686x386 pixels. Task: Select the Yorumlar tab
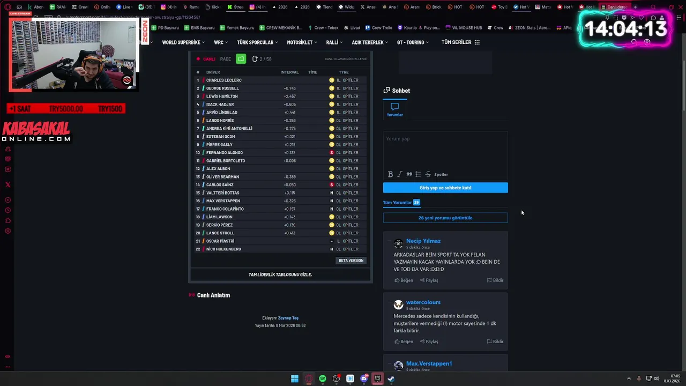395,109
